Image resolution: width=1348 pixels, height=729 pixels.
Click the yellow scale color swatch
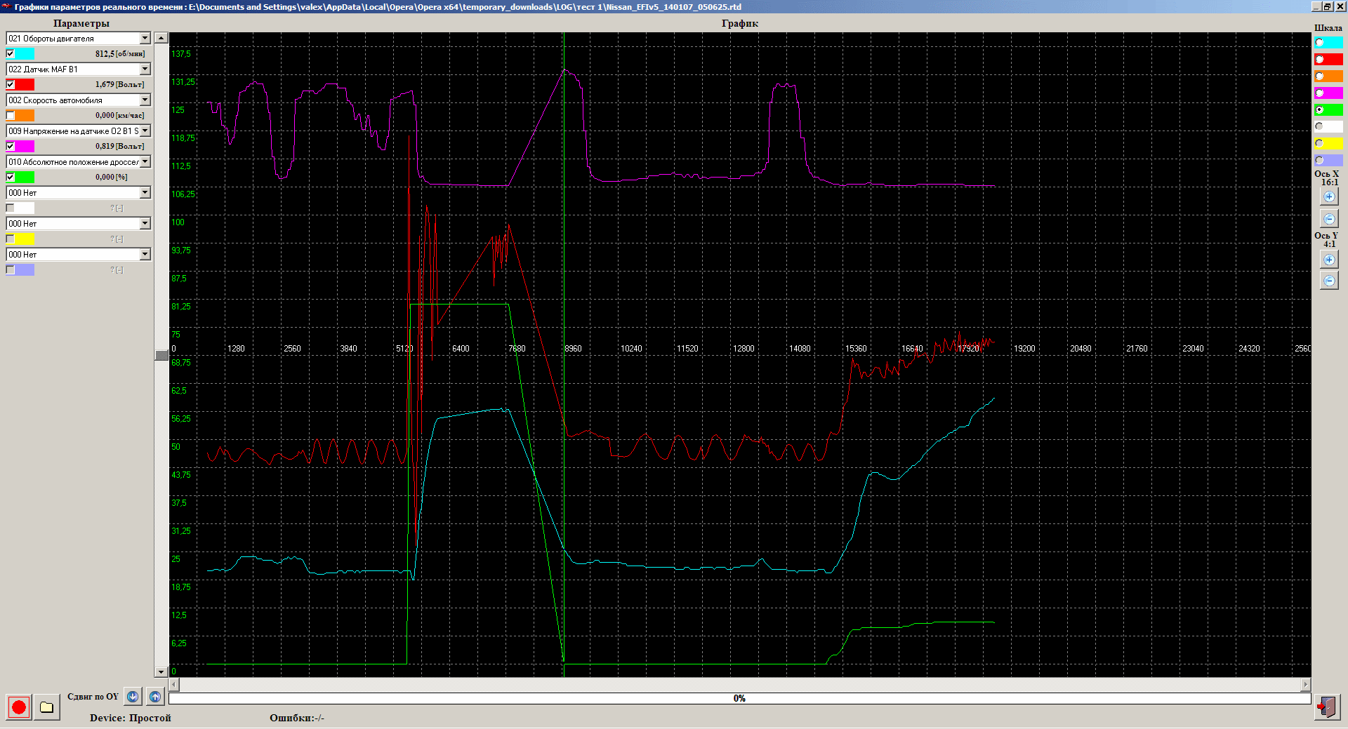(1328, 143)
